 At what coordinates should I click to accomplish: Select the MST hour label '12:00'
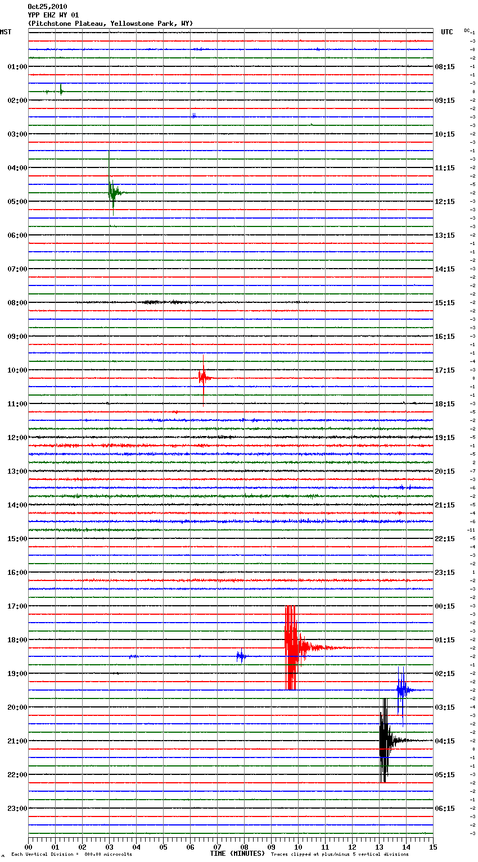(x=17, y=438)
